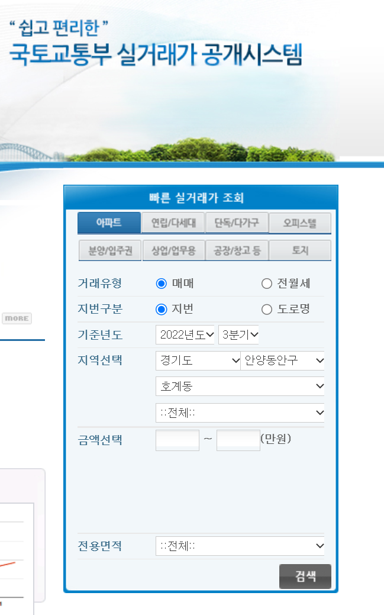Expand the 안양동안구 district dropdown
Image resolution: width=384 pixels, height=615 pixels.
[282, 360]
